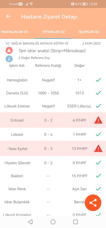
Task: Tap the red warning icon beside Tam idrar analizi
Action: (x=9, y=50)
